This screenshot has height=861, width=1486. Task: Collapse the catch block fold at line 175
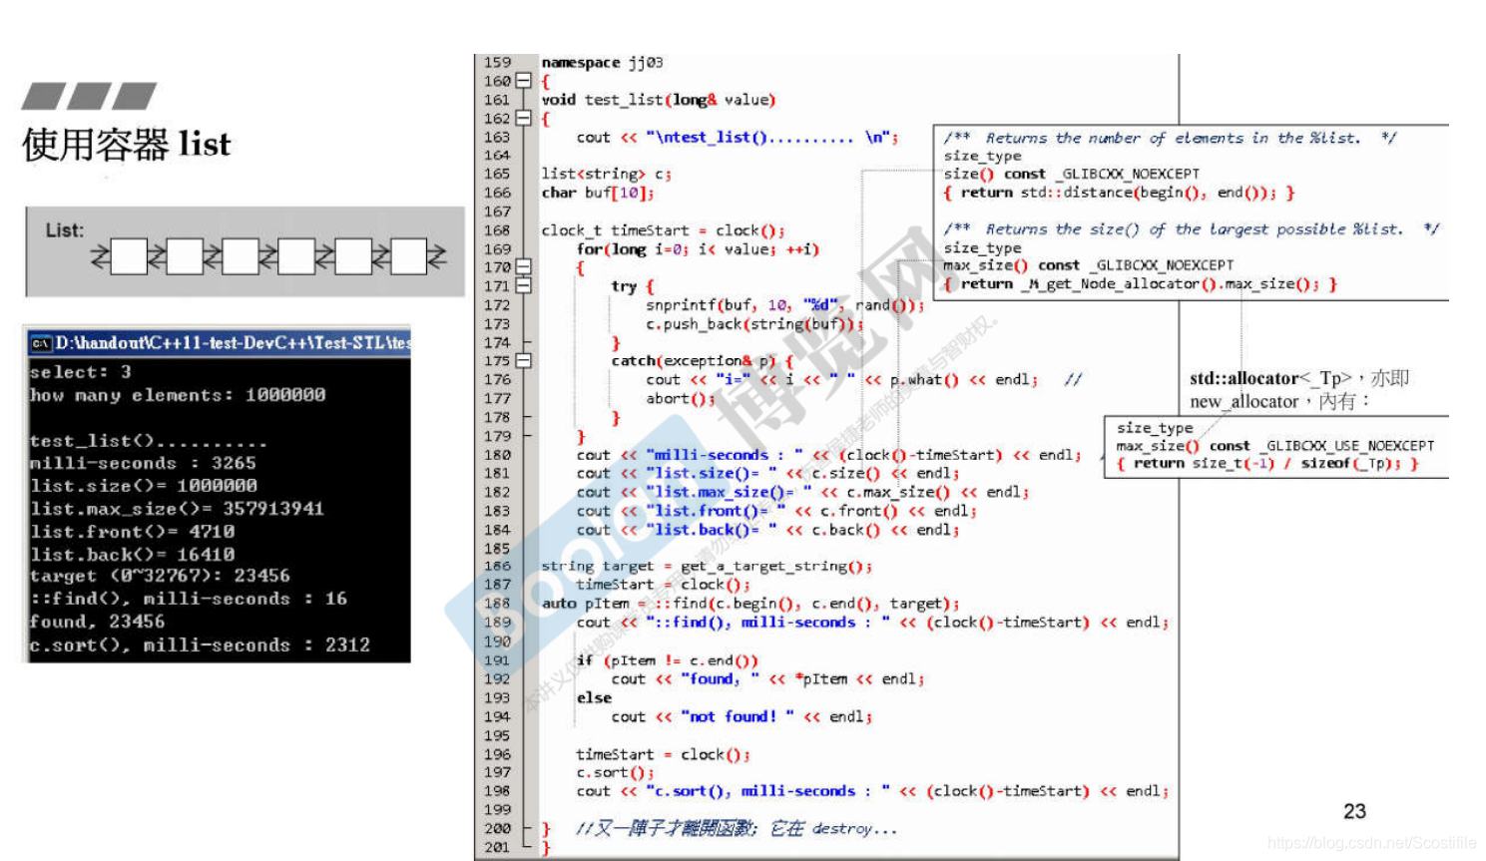coord(523,361)
